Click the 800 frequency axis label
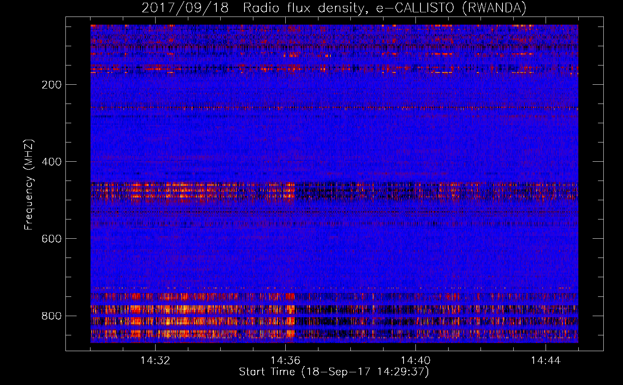Screen dimensions: 623x385 52,316
